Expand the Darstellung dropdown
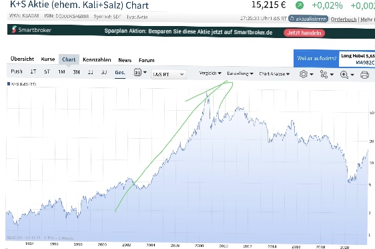Viewport: 375px width, 249px height. point(240,73)
